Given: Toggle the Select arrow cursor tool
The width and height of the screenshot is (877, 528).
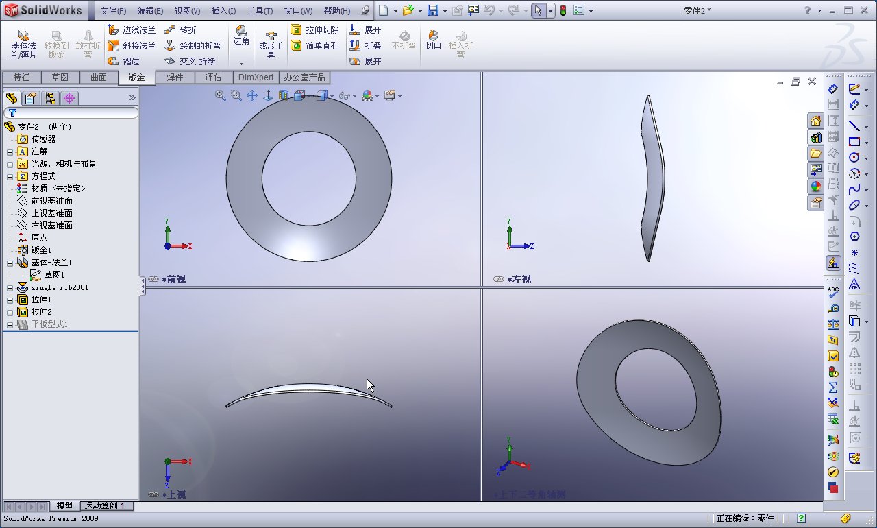Looking at the screenshot, I should [x=539, y=11].
